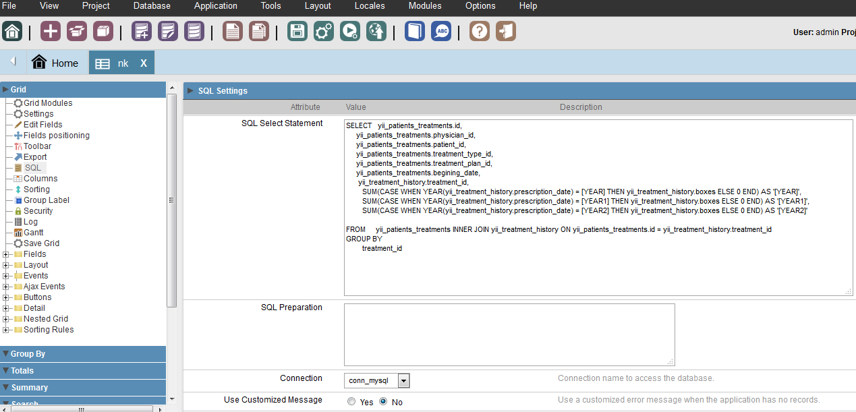Expand the Events folder node

6,276
